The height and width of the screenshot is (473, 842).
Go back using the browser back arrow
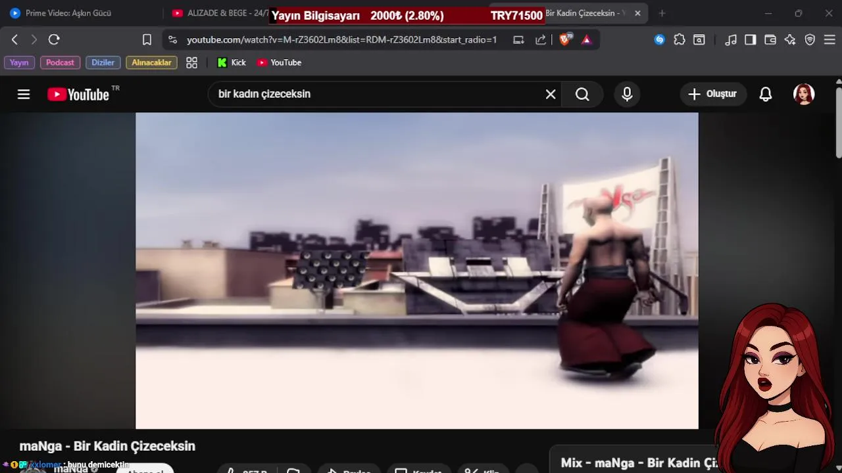14,39
